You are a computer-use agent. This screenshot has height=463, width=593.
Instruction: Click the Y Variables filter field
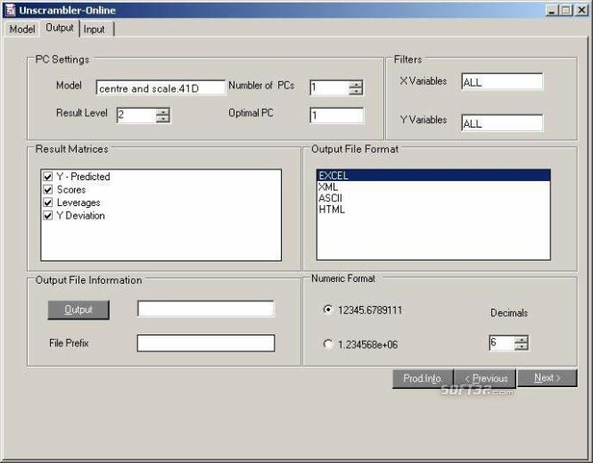coord(502,123)
